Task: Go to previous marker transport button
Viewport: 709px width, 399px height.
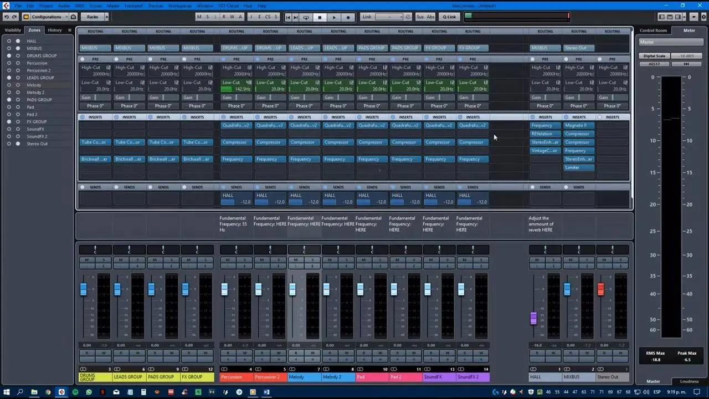Action: (288, 17)
